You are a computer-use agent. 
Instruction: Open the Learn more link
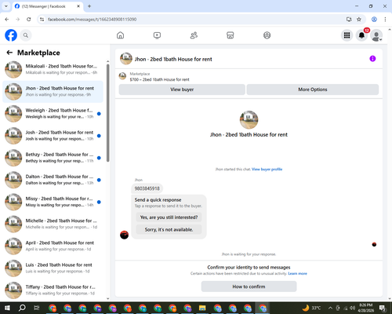tap(297, 273)
